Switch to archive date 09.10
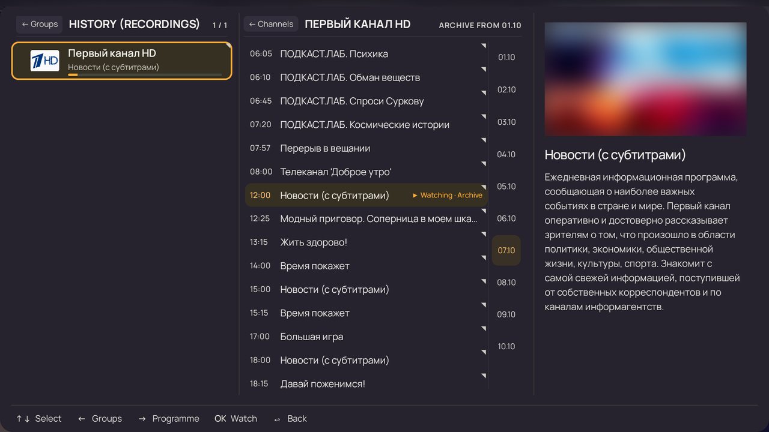The image size is (769, 432). point(506,314)
